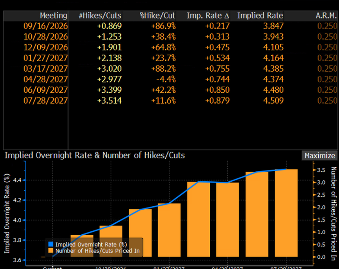
Task: Click the 4.480 implied rate value
Action: [273, 90]
